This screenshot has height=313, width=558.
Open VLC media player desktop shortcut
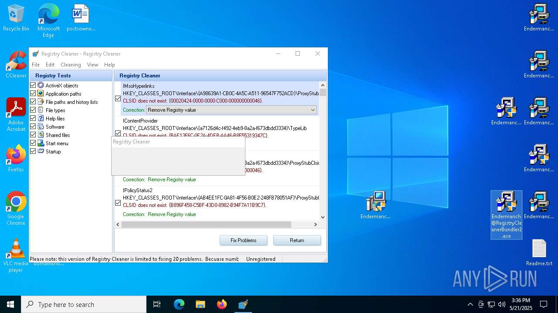click(16, 255)
